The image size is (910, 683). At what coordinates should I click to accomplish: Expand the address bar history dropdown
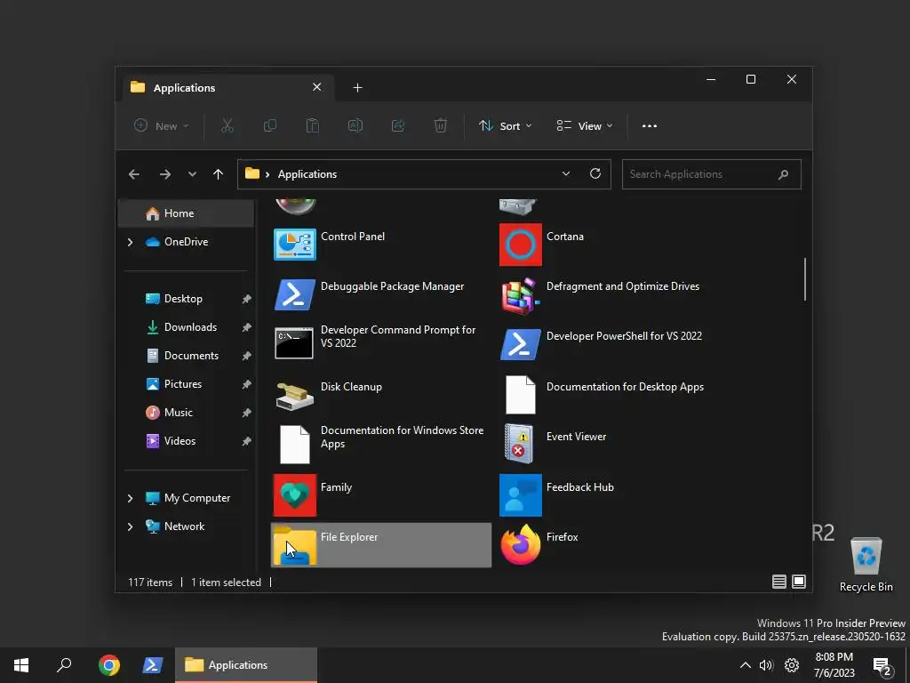point(566,173)
